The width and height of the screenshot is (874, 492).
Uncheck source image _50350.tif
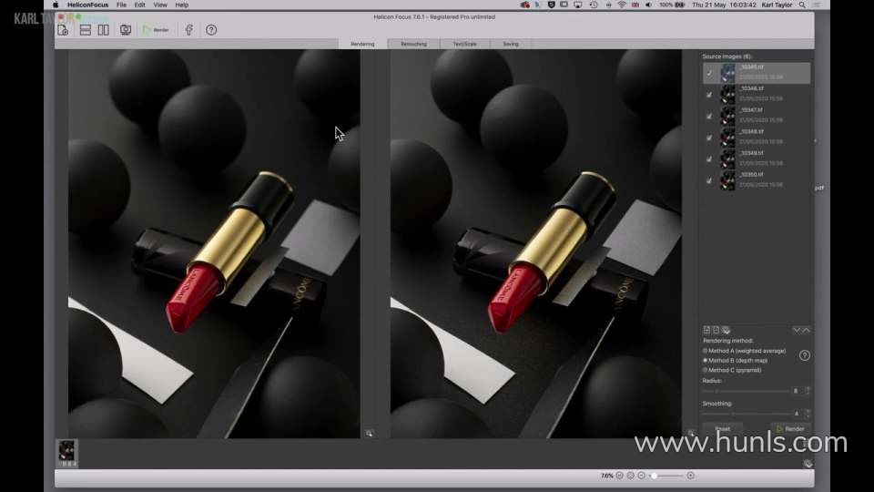[709, 180]
